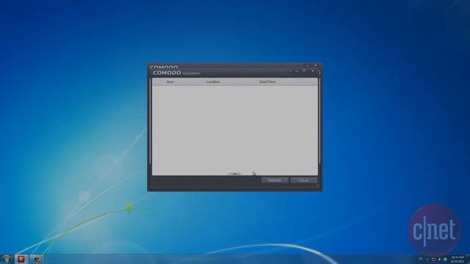Sort quarantine list by Item column

pos(170,81)
